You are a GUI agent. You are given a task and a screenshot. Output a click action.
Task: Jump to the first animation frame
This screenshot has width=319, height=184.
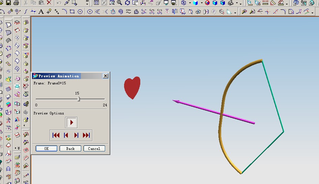pyautogui.click(x=56, y=135)
